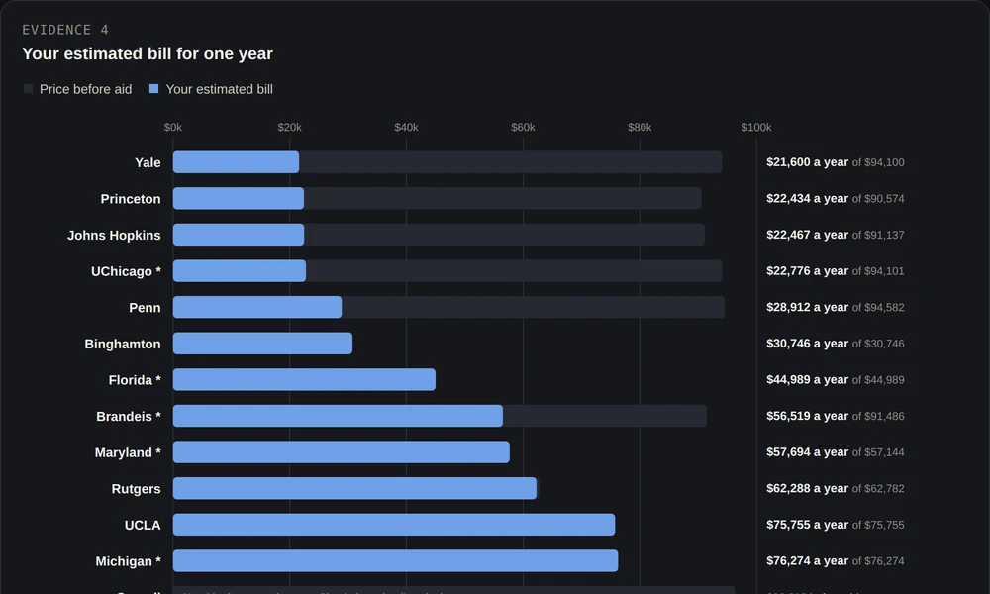The height and width of the screenshot is (594, 990).
Task: Select the Rutgers row label
Action: click(x=136, y=489)
